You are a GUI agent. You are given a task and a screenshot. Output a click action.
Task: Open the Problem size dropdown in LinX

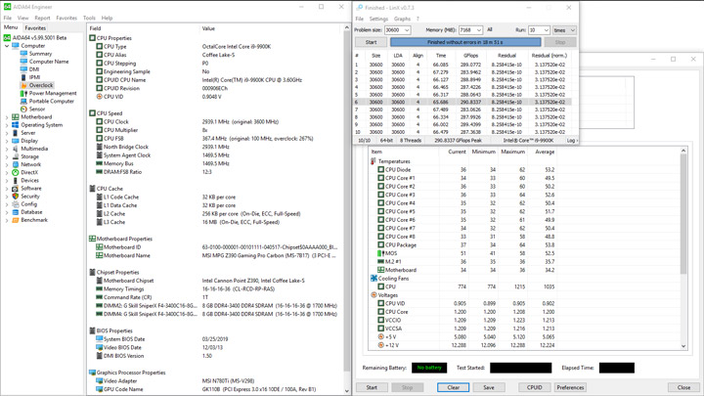click(x=407, y=30)
